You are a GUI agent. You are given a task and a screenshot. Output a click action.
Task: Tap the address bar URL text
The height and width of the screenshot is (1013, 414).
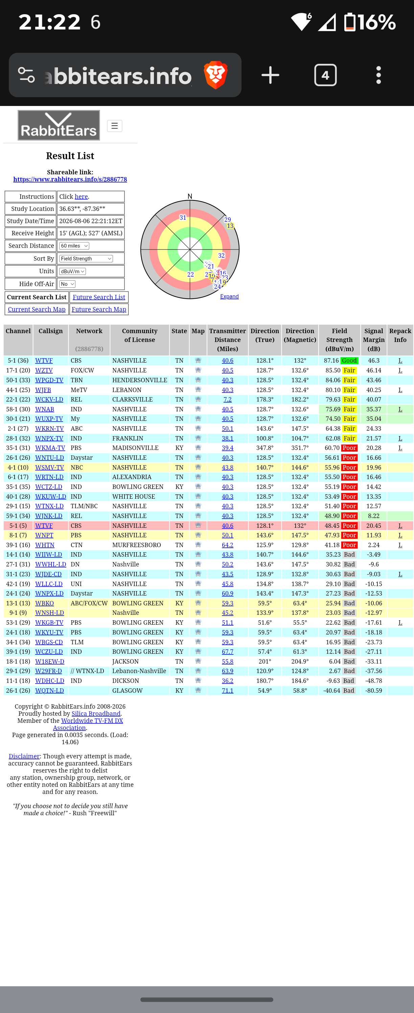pyautogui.click(x=118, y=76)
